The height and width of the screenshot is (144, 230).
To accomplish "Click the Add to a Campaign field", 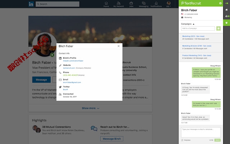I will tap(198, 28).
